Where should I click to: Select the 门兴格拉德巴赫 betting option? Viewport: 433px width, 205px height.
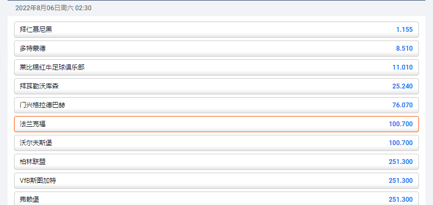(x=217, y=105)
